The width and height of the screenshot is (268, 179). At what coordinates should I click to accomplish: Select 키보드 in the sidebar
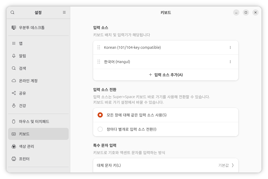point(24,134)
